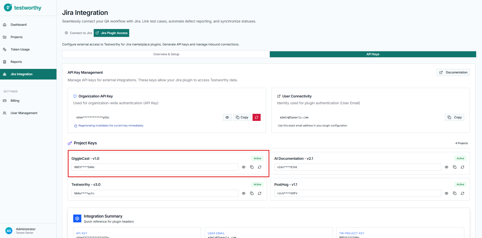The image size is (482, 238).
Task: Copy the PostHog project key
Action: tap(455, 193)
